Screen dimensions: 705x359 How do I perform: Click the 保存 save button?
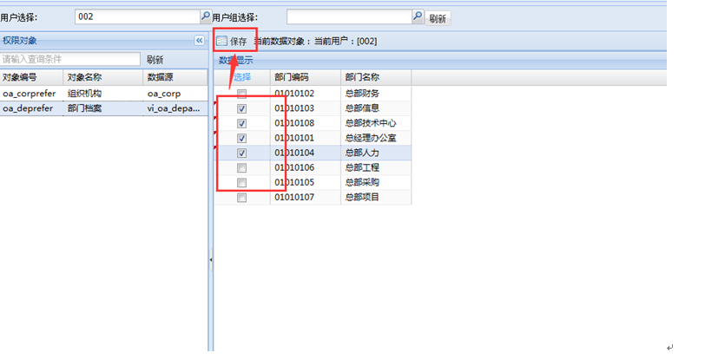click(232, 42)
